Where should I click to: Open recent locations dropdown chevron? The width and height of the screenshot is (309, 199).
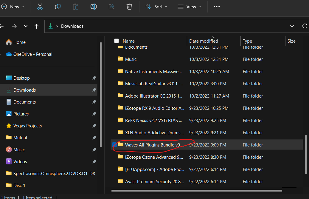click(x=26, y=26)
